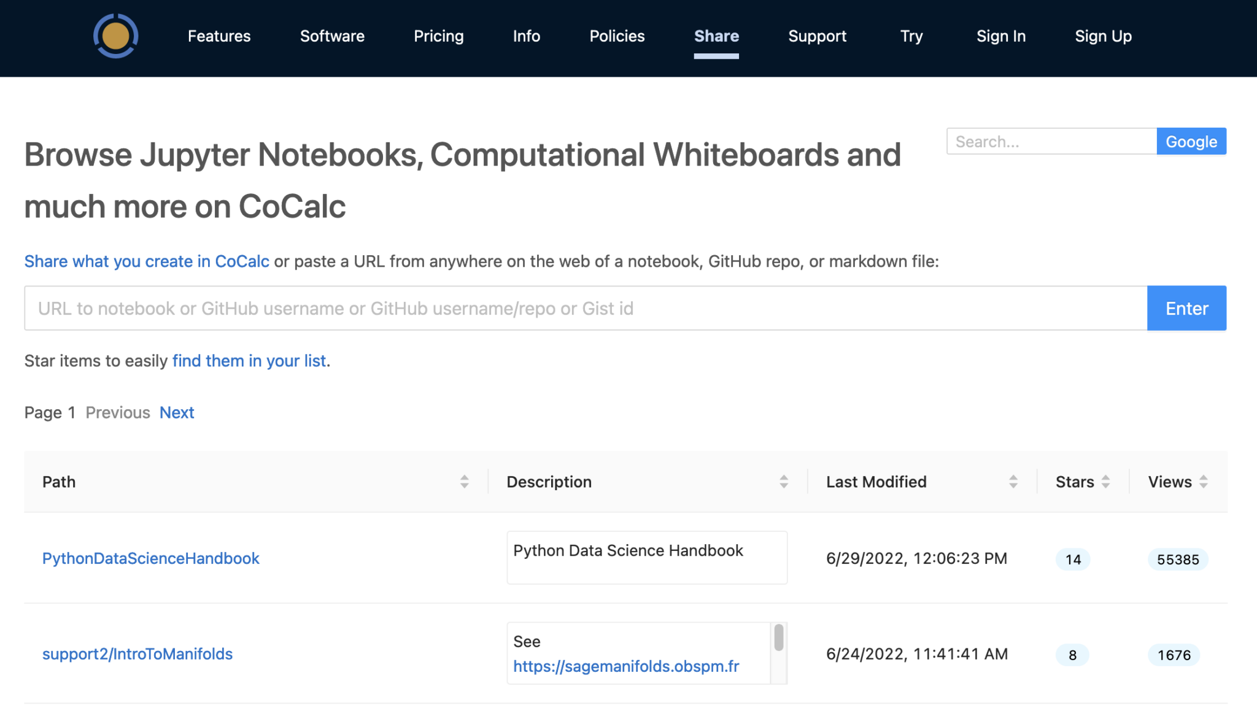Image resolution: width=1257 pixels, height=719 pixels.
Task: Click the URL input field
Action: [x=583, y=308]
